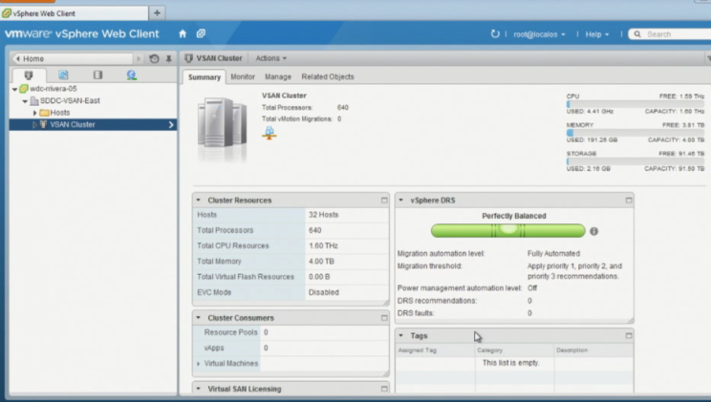Click the Home icon in header
This screenshot has height=402, width=711.
click(x=183, y=33)
